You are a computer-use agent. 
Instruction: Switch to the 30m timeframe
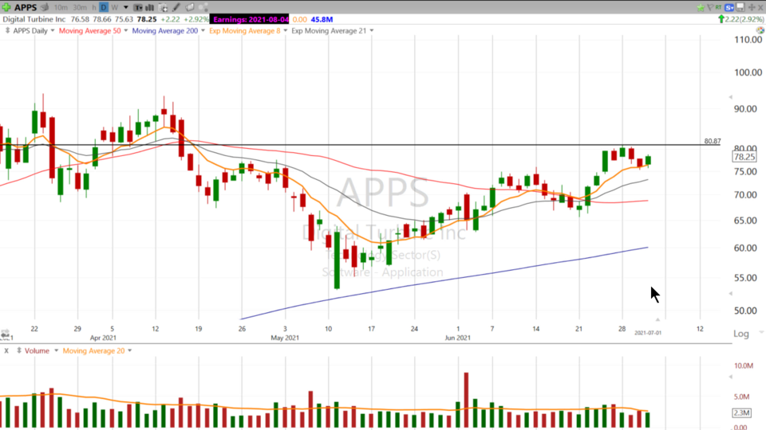tap(78, 7)
